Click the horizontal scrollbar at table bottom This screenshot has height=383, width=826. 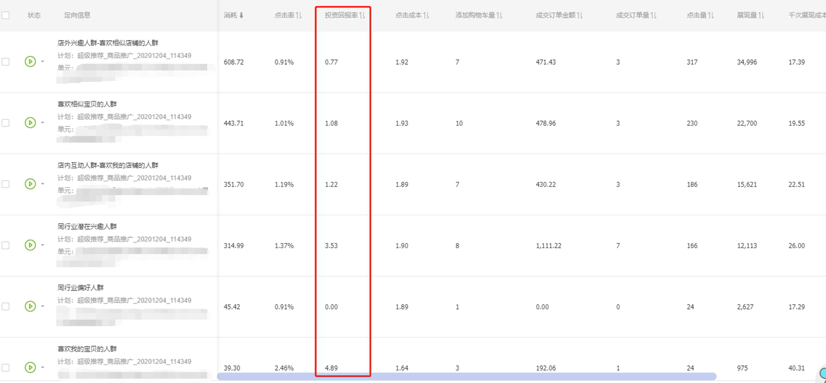tap(466, 376)
